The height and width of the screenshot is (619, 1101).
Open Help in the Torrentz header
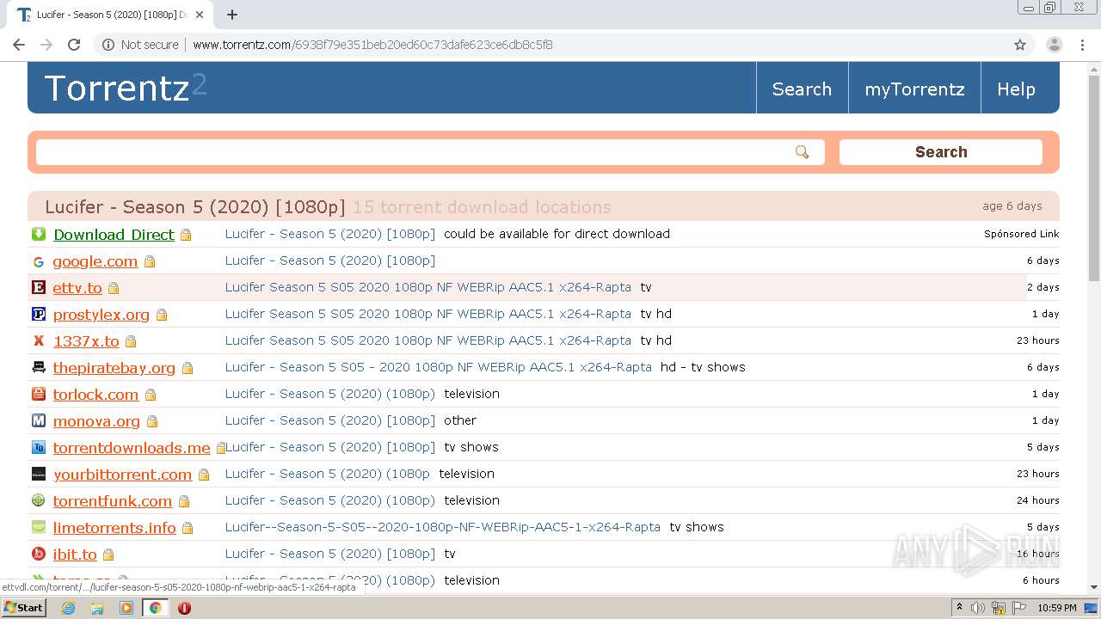click(1016, 89)
